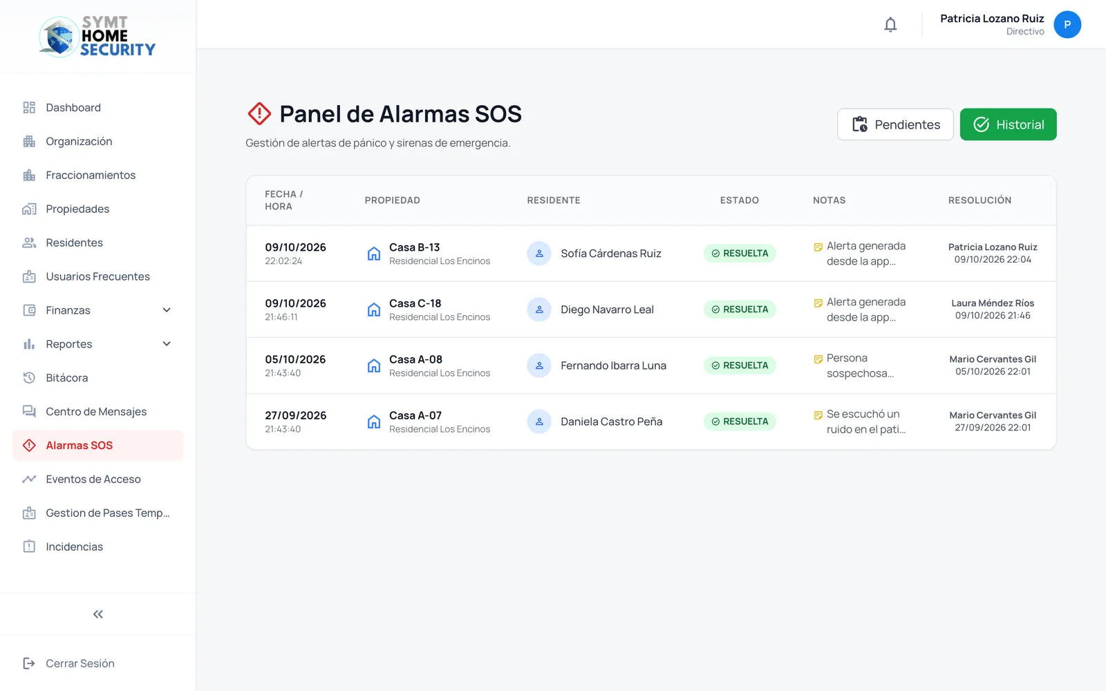Screen dimensions: 1106x691
Task: Expand the Reportes submenu chevron
Action: coord(167,344)
